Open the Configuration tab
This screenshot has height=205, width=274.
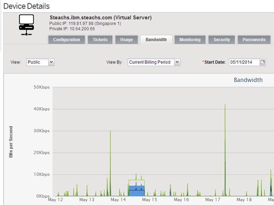(x=67, y=40)
